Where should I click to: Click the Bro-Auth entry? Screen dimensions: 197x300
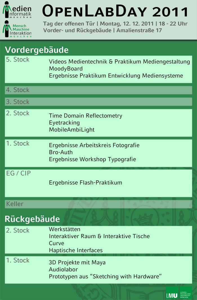pyautogui.click(x=61, y=152)
